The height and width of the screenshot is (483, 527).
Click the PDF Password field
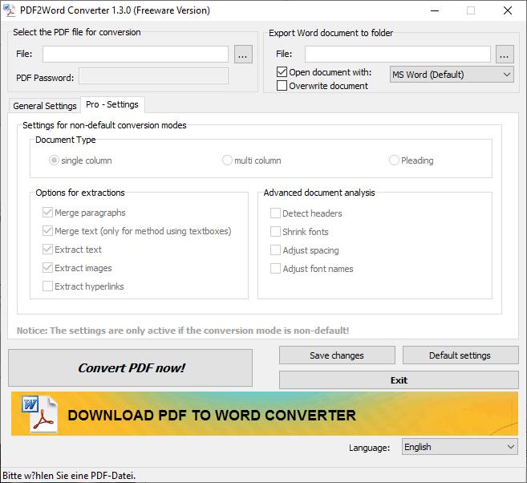tap(153, 76)
